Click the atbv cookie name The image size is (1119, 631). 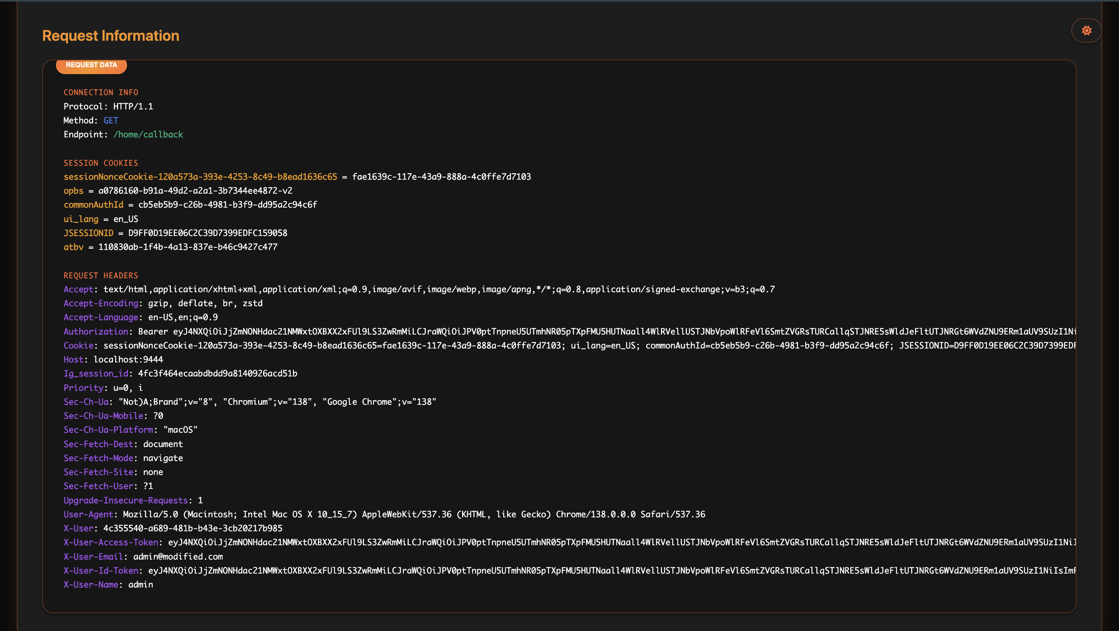click(x=73, y=247)
